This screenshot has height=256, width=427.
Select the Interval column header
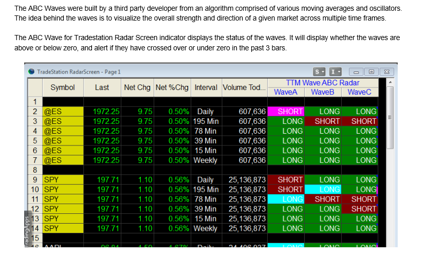pos(206,87)
